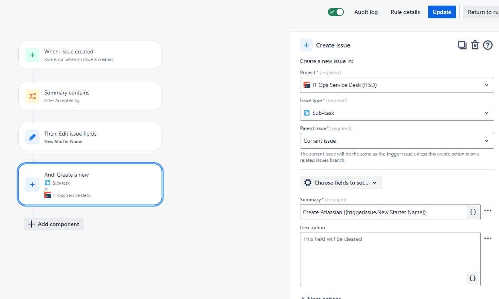Viewport: 499px width, 299px height.
Task: Duplicate the Create issue action
Action: point(462,45)
